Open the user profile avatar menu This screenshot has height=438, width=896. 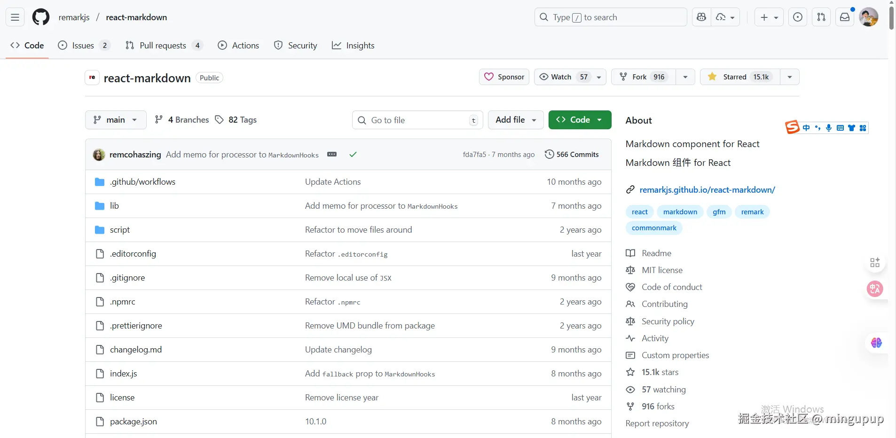(868, 17)
